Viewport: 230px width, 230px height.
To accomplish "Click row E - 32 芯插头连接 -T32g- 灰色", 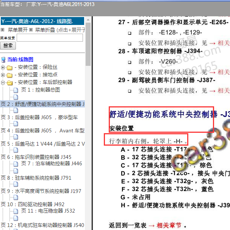I will tap(167, 181).
